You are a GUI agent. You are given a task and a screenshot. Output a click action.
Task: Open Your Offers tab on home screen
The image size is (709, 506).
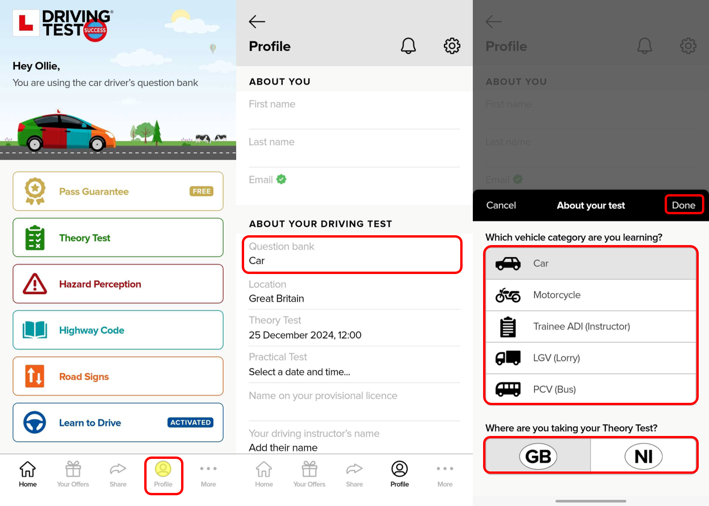(73, 474)
